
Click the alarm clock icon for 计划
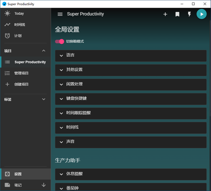(x=7, y=36)
